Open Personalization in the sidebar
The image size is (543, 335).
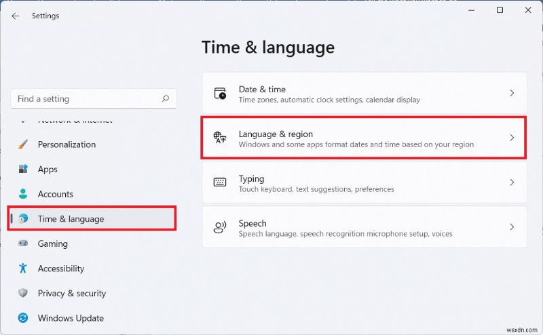(92, 144)
